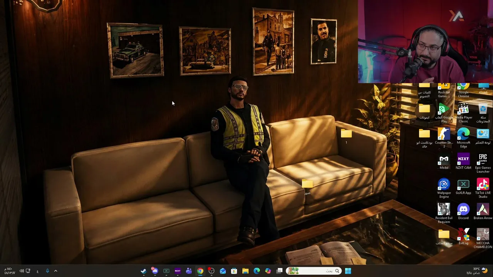Select the Microsoft Edge desktop shortcut
This screenshot has width=493, height=277.
[x=463, y=138]
